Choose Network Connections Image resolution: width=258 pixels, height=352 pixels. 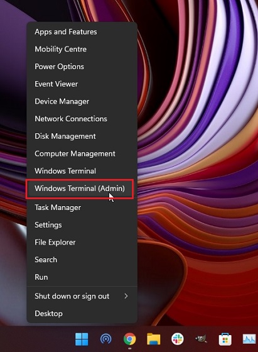tap(82, 119)
